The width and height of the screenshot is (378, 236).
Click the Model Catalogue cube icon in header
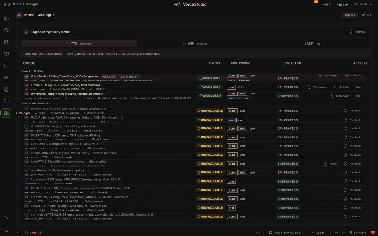point(19,15)
